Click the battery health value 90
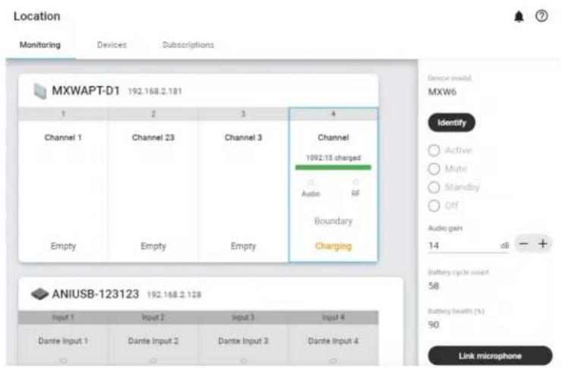The width and height of the screenshot is (562, 368). tap(434, 325)
